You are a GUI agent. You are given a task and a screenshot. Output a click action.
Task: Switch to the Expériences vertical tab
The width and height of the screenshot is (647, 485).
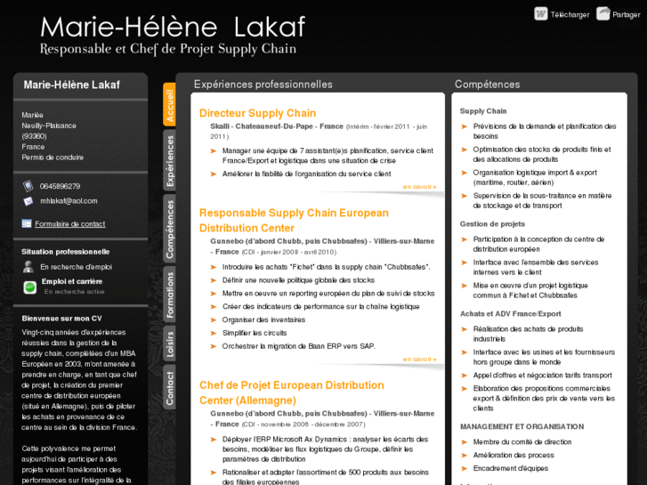[169, 160]
